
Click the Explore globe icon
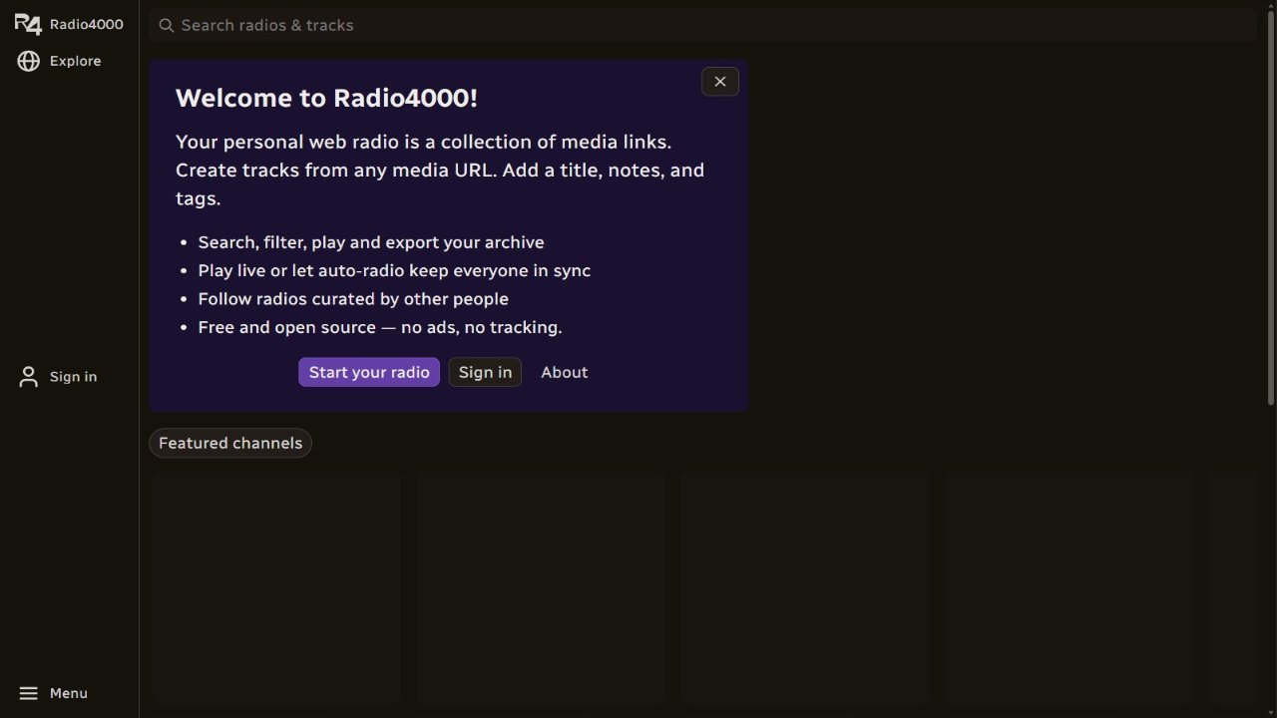tap(29, 61)
